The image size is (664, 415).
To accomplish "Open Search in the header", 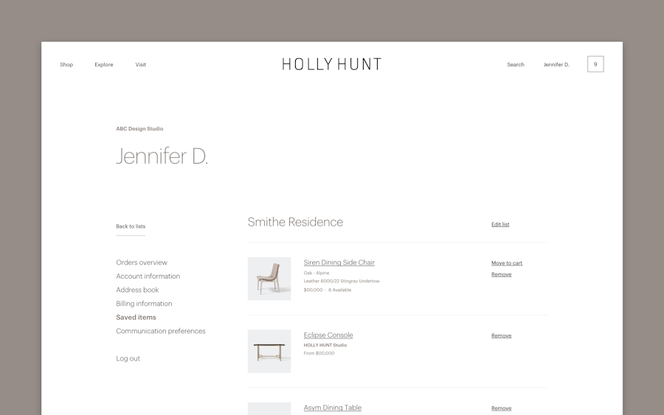I will coord(516,65).
